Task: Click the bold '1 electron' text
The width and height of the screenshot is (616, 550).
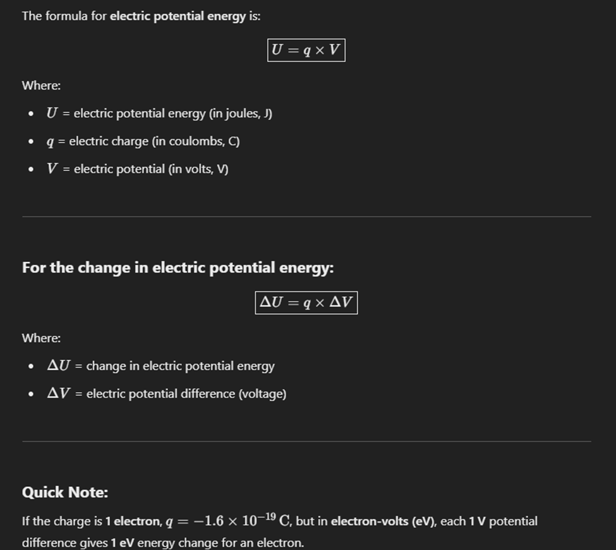Action: (133, 522)
